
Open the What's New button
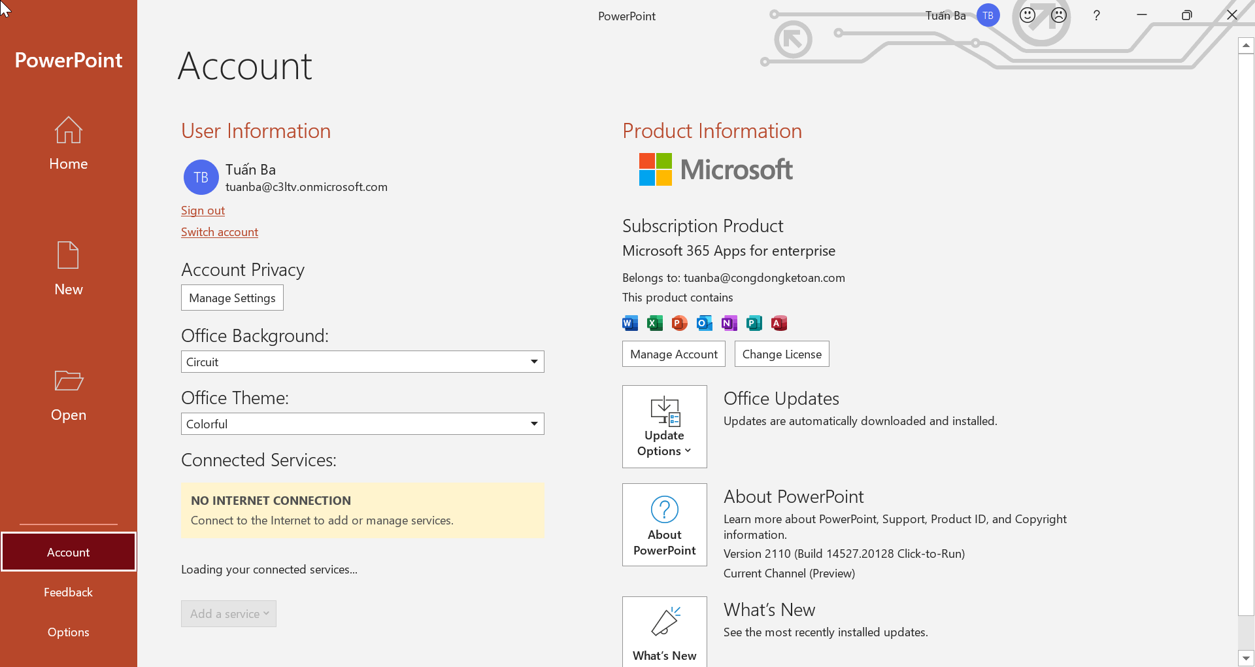[664, 632]
